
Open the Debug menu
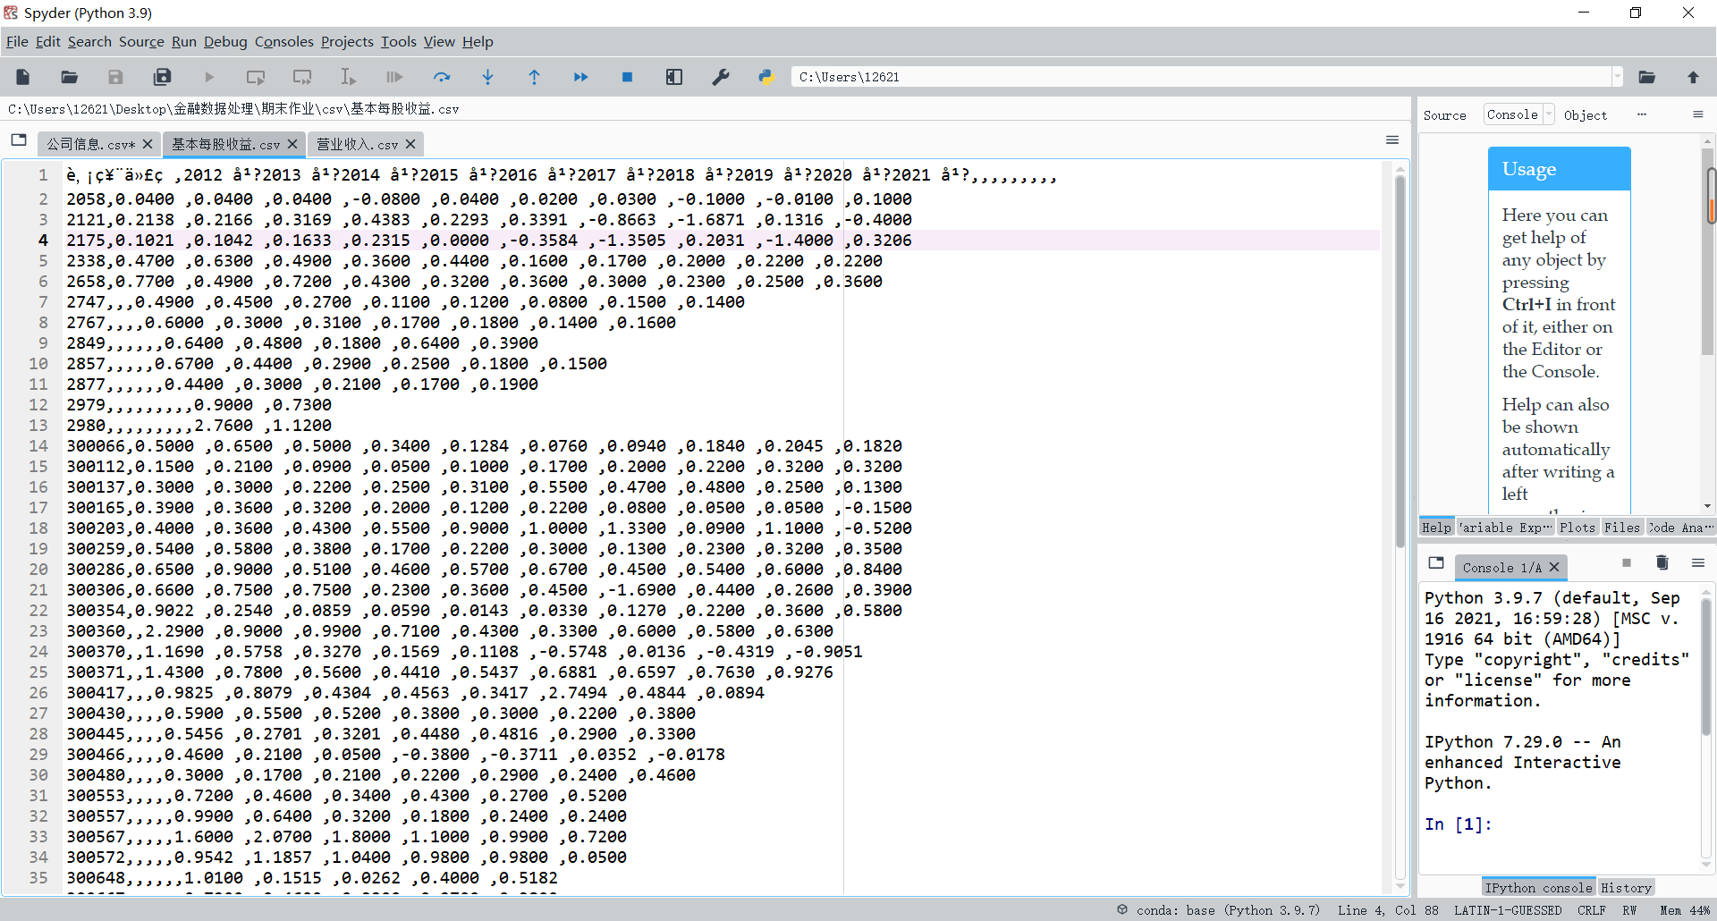pyautogui.click(x=225, y=41)
